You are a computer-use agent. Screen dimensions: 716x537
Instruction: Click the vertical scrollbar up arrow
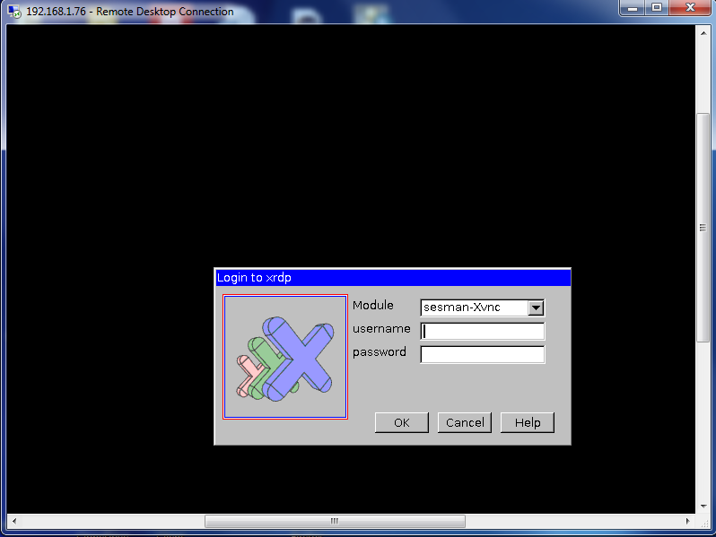[703, 31]
